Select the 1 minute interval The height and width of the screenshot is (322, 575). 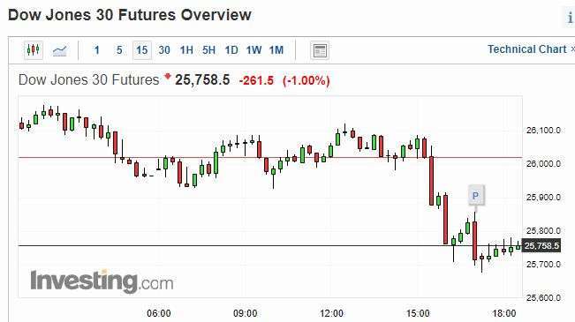click(x=97, y=50)
